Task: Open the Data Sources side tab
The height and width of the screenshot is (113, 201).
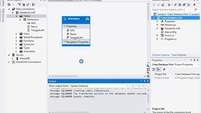Action: (3, 15)
